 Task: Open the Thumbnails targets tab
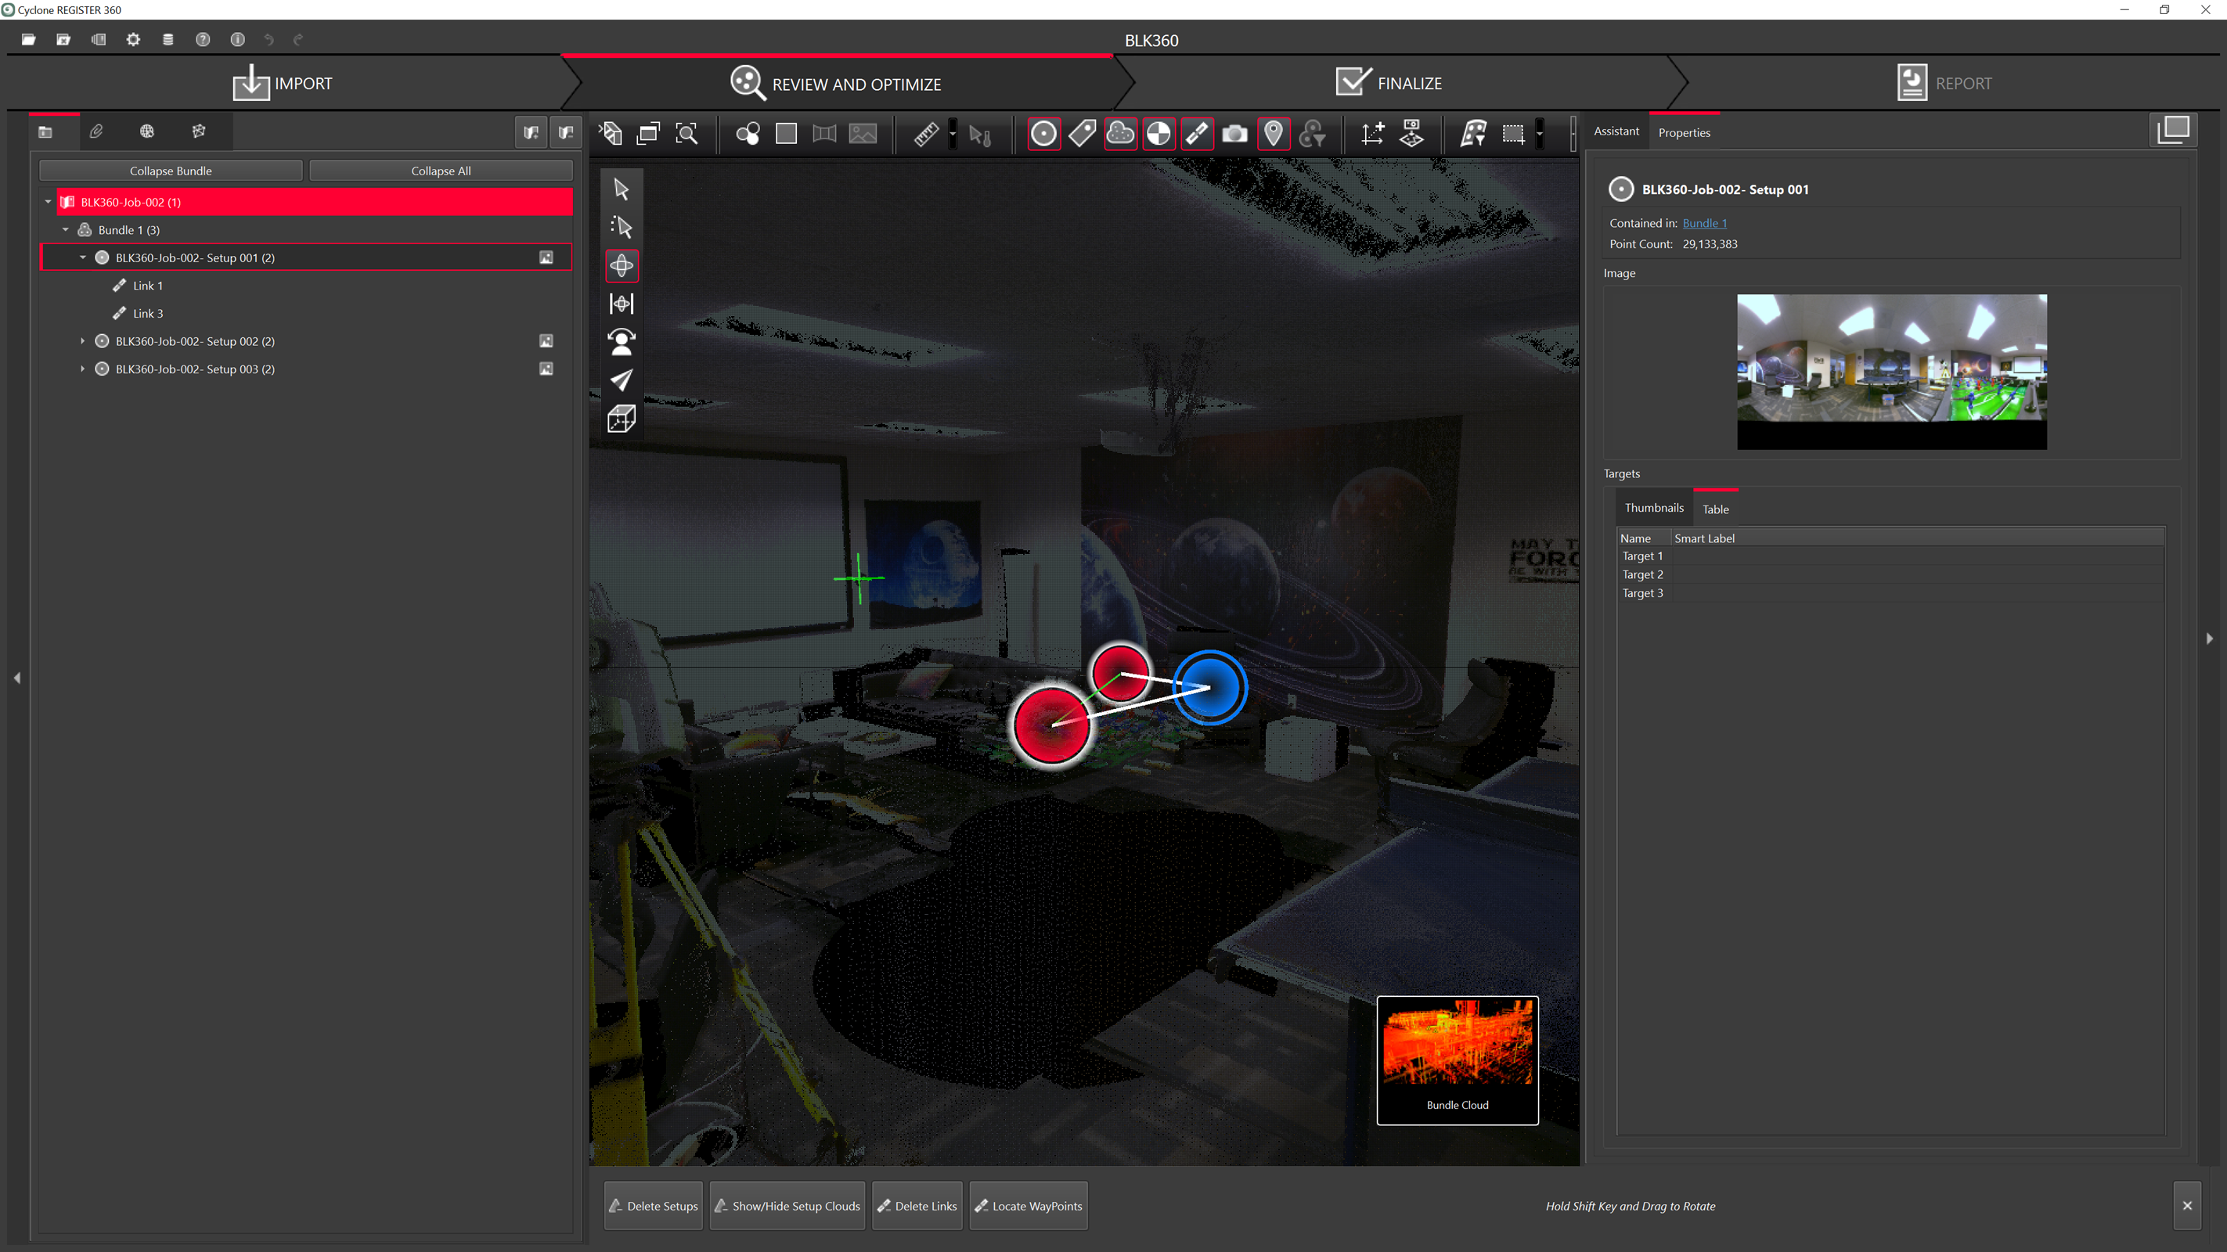(1653, 508)
